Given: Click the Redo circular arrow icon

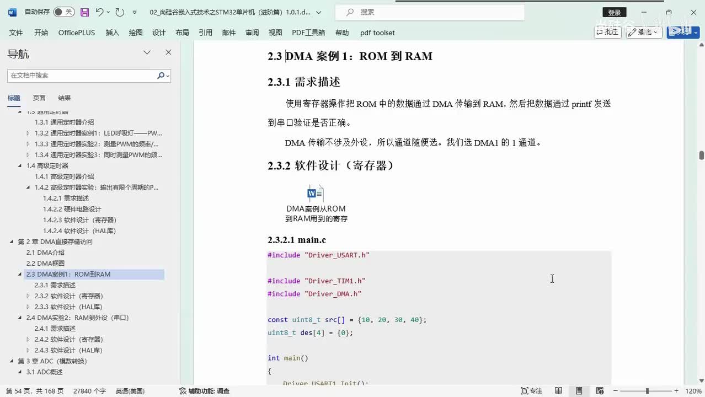Looking at the screenshot, I should [120, 12].
